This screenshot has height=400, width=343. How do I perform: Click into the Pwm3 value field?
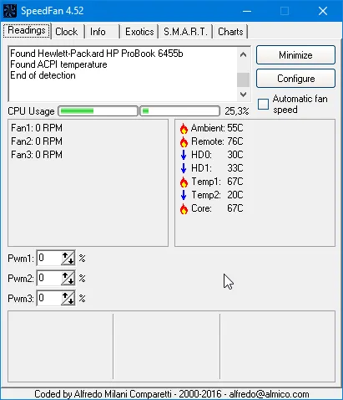(x=49, y=298)
